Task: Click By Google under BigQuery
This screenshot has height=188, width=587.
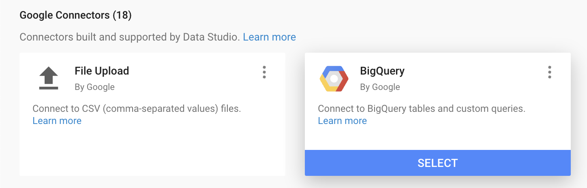Action: 380,87
